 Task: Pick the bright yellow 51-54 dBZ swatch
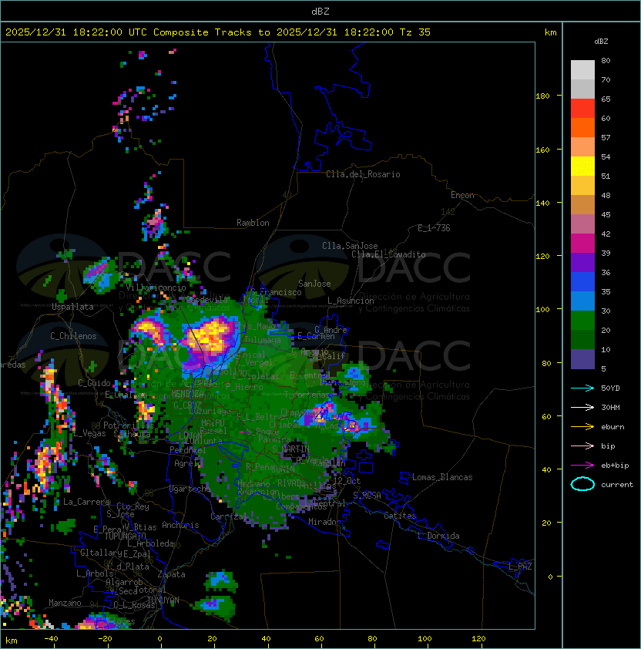pyautogui.click(x=582, y=166)
